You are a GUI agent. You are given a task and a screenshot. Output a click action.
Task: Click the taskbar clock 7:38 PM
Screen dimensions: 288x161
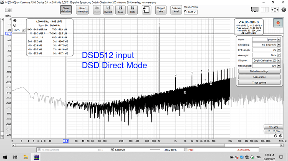(x=270, y=155)
